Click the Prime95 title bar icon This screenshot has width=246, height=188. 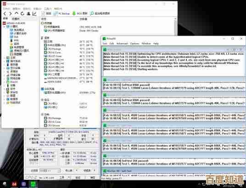point(104,39)
